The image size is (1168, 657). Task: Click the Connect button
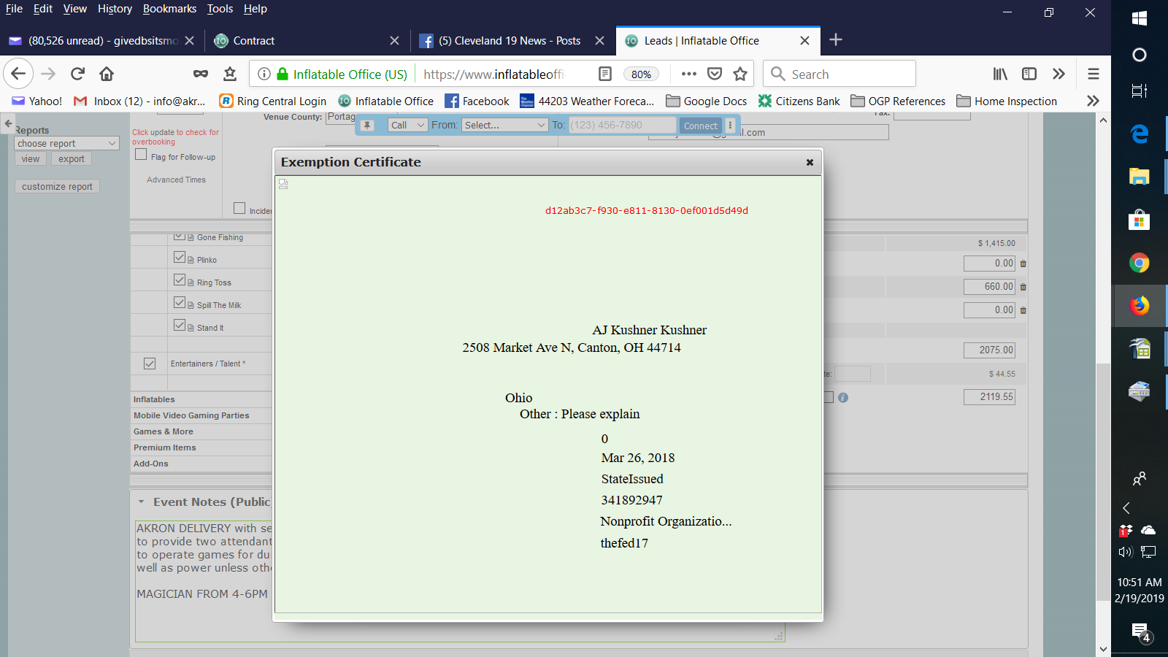700,126
